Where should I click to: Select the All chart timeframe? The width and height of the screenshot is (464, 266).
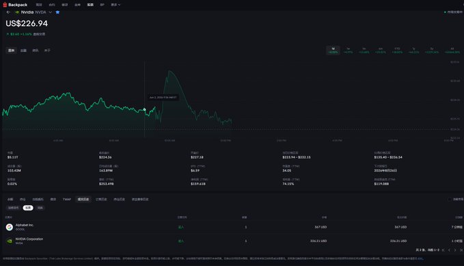452,51
